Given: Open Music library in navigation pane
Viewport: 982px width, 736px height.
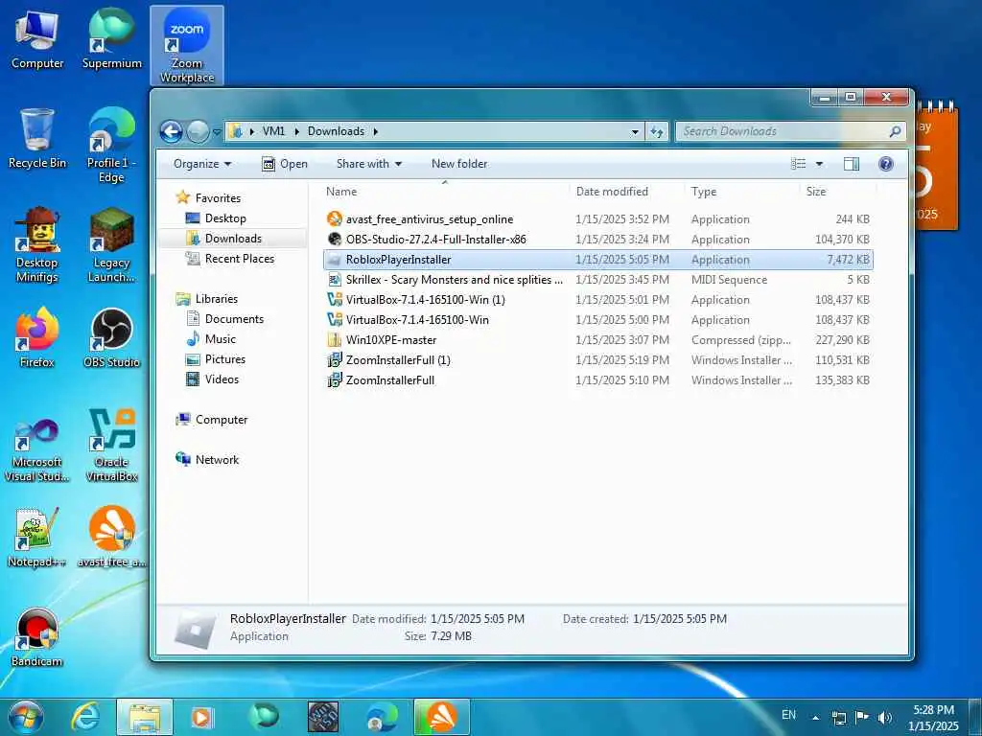Looking at the screenshot, I should [221, 338].
